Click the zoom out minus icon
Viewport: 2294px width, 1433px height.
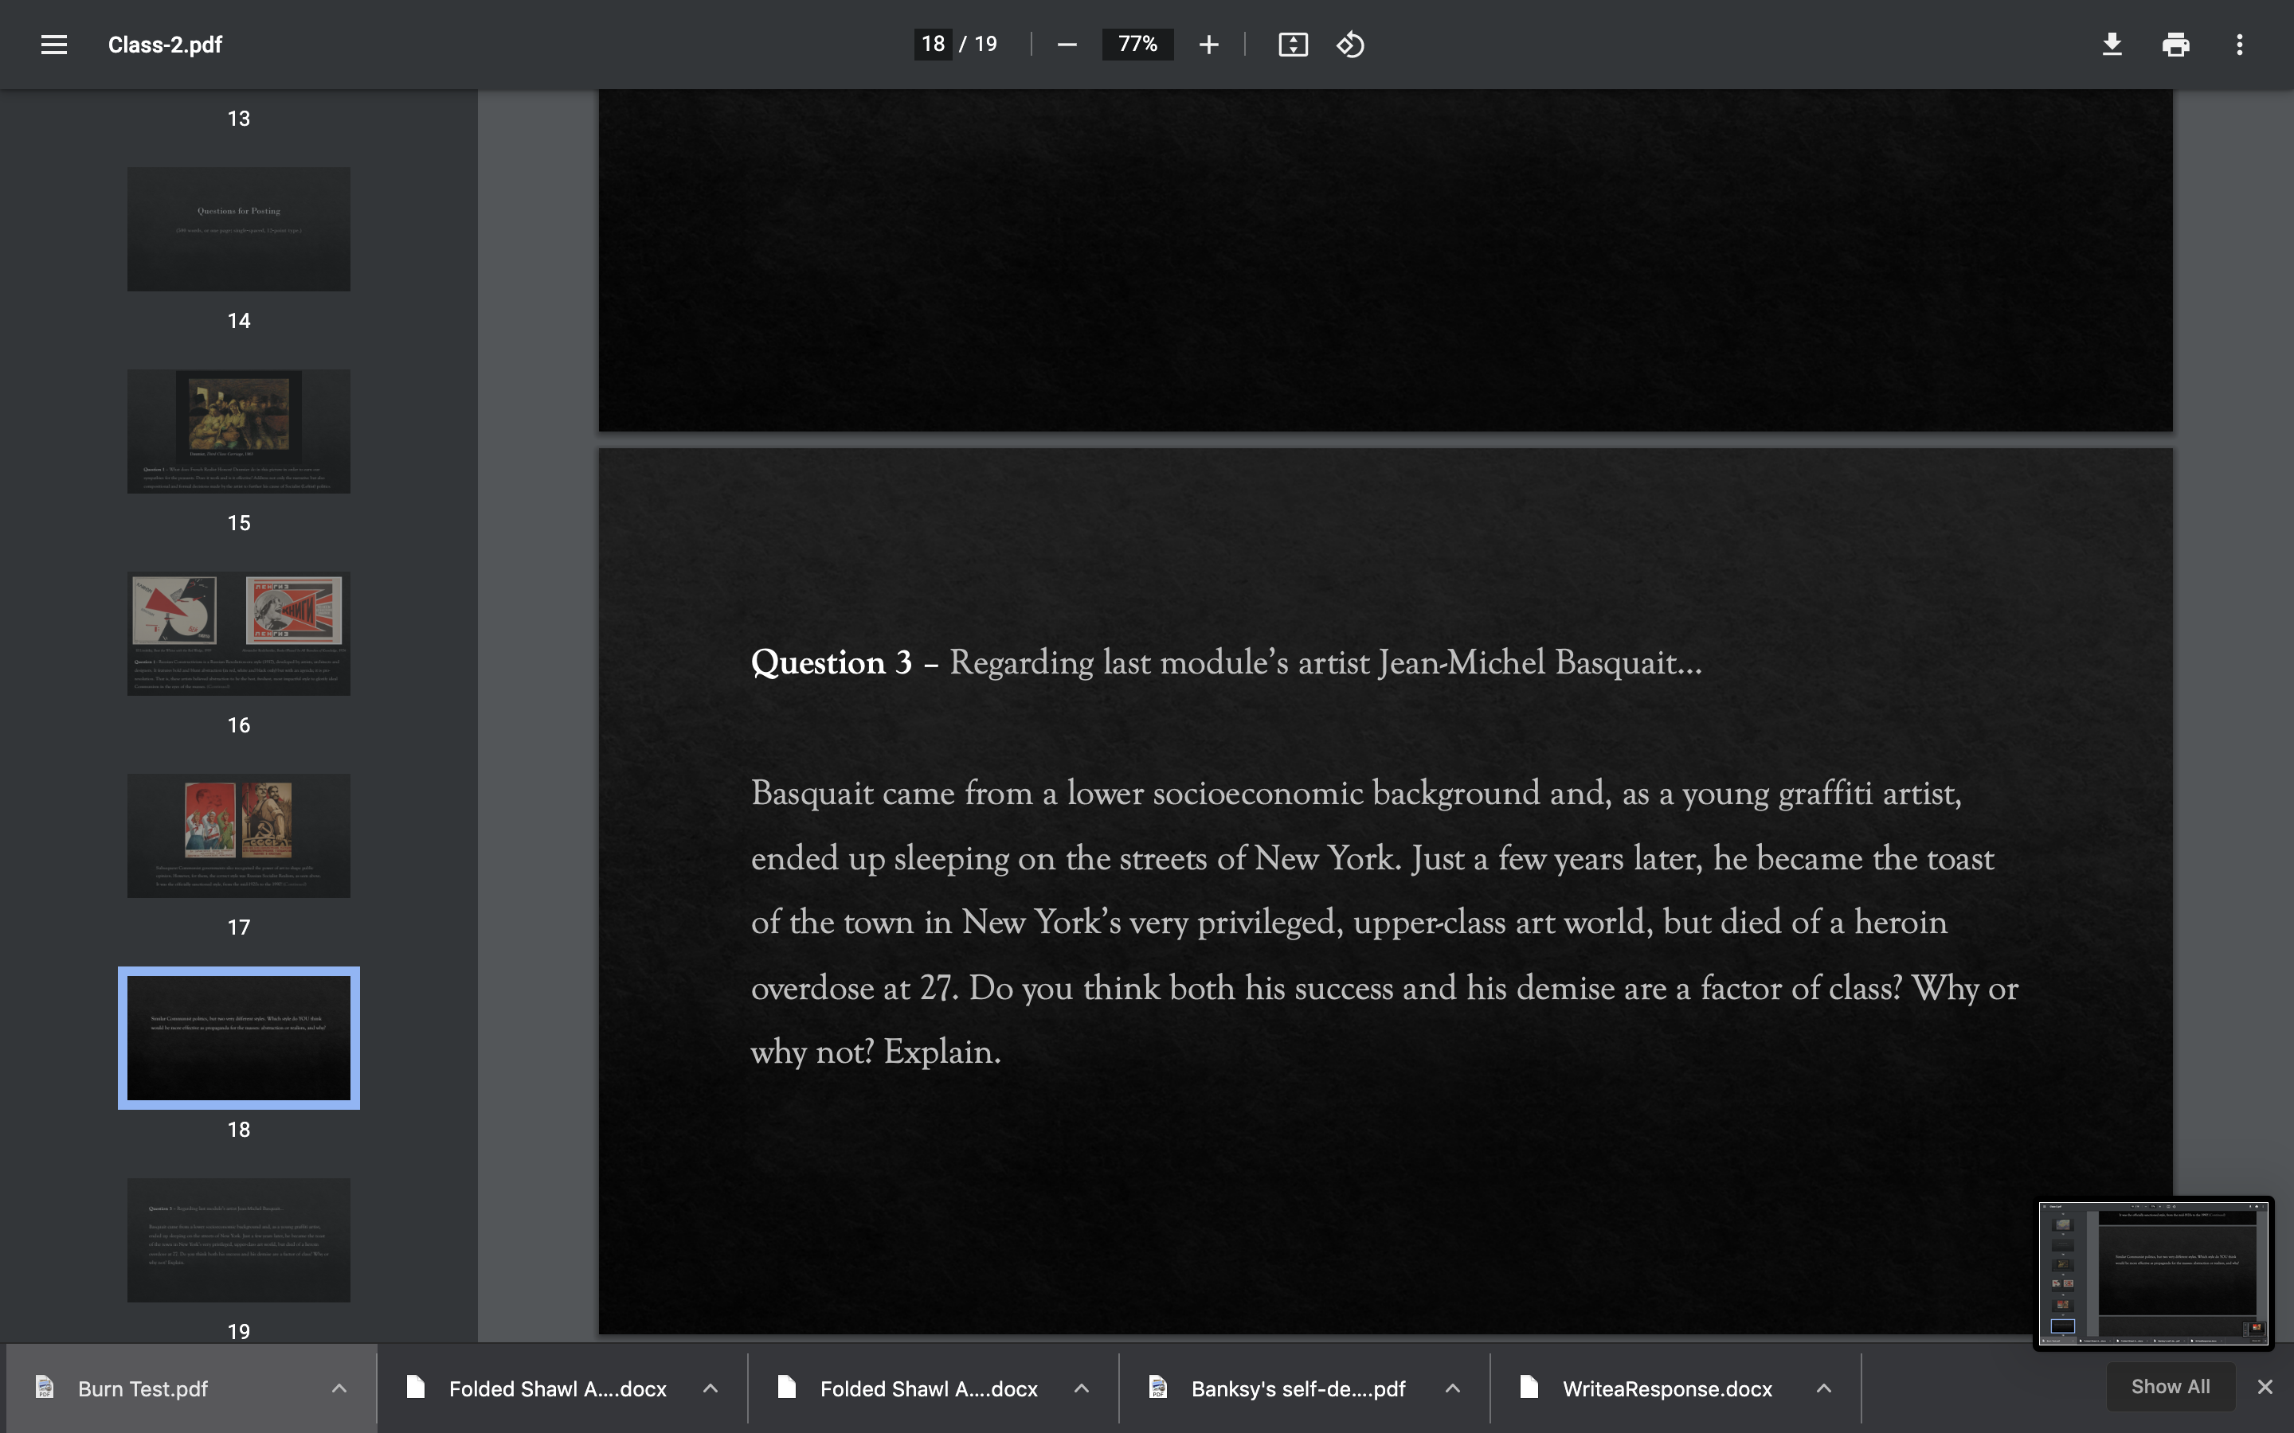(x=1067, y=45)
